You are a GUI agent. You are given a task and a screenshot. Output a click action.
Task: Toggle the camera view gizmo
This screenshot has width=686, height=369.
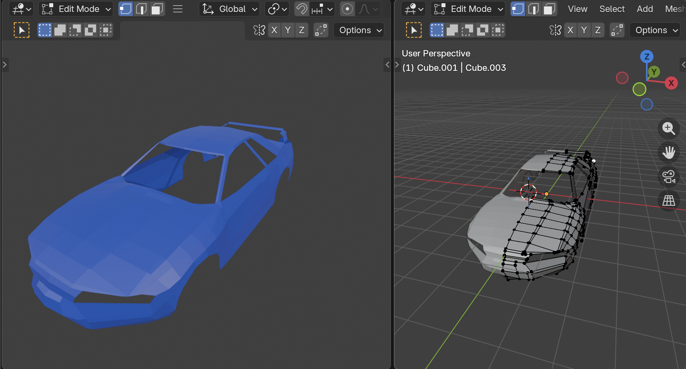coord(668,176)
